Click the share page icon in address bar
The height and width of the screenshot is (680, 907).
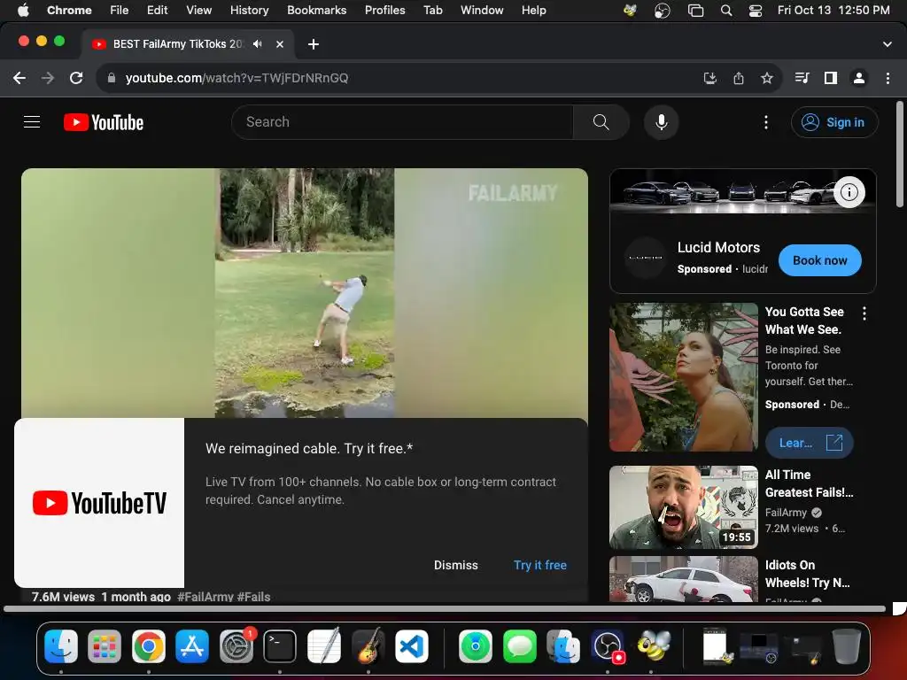(739, 78)
